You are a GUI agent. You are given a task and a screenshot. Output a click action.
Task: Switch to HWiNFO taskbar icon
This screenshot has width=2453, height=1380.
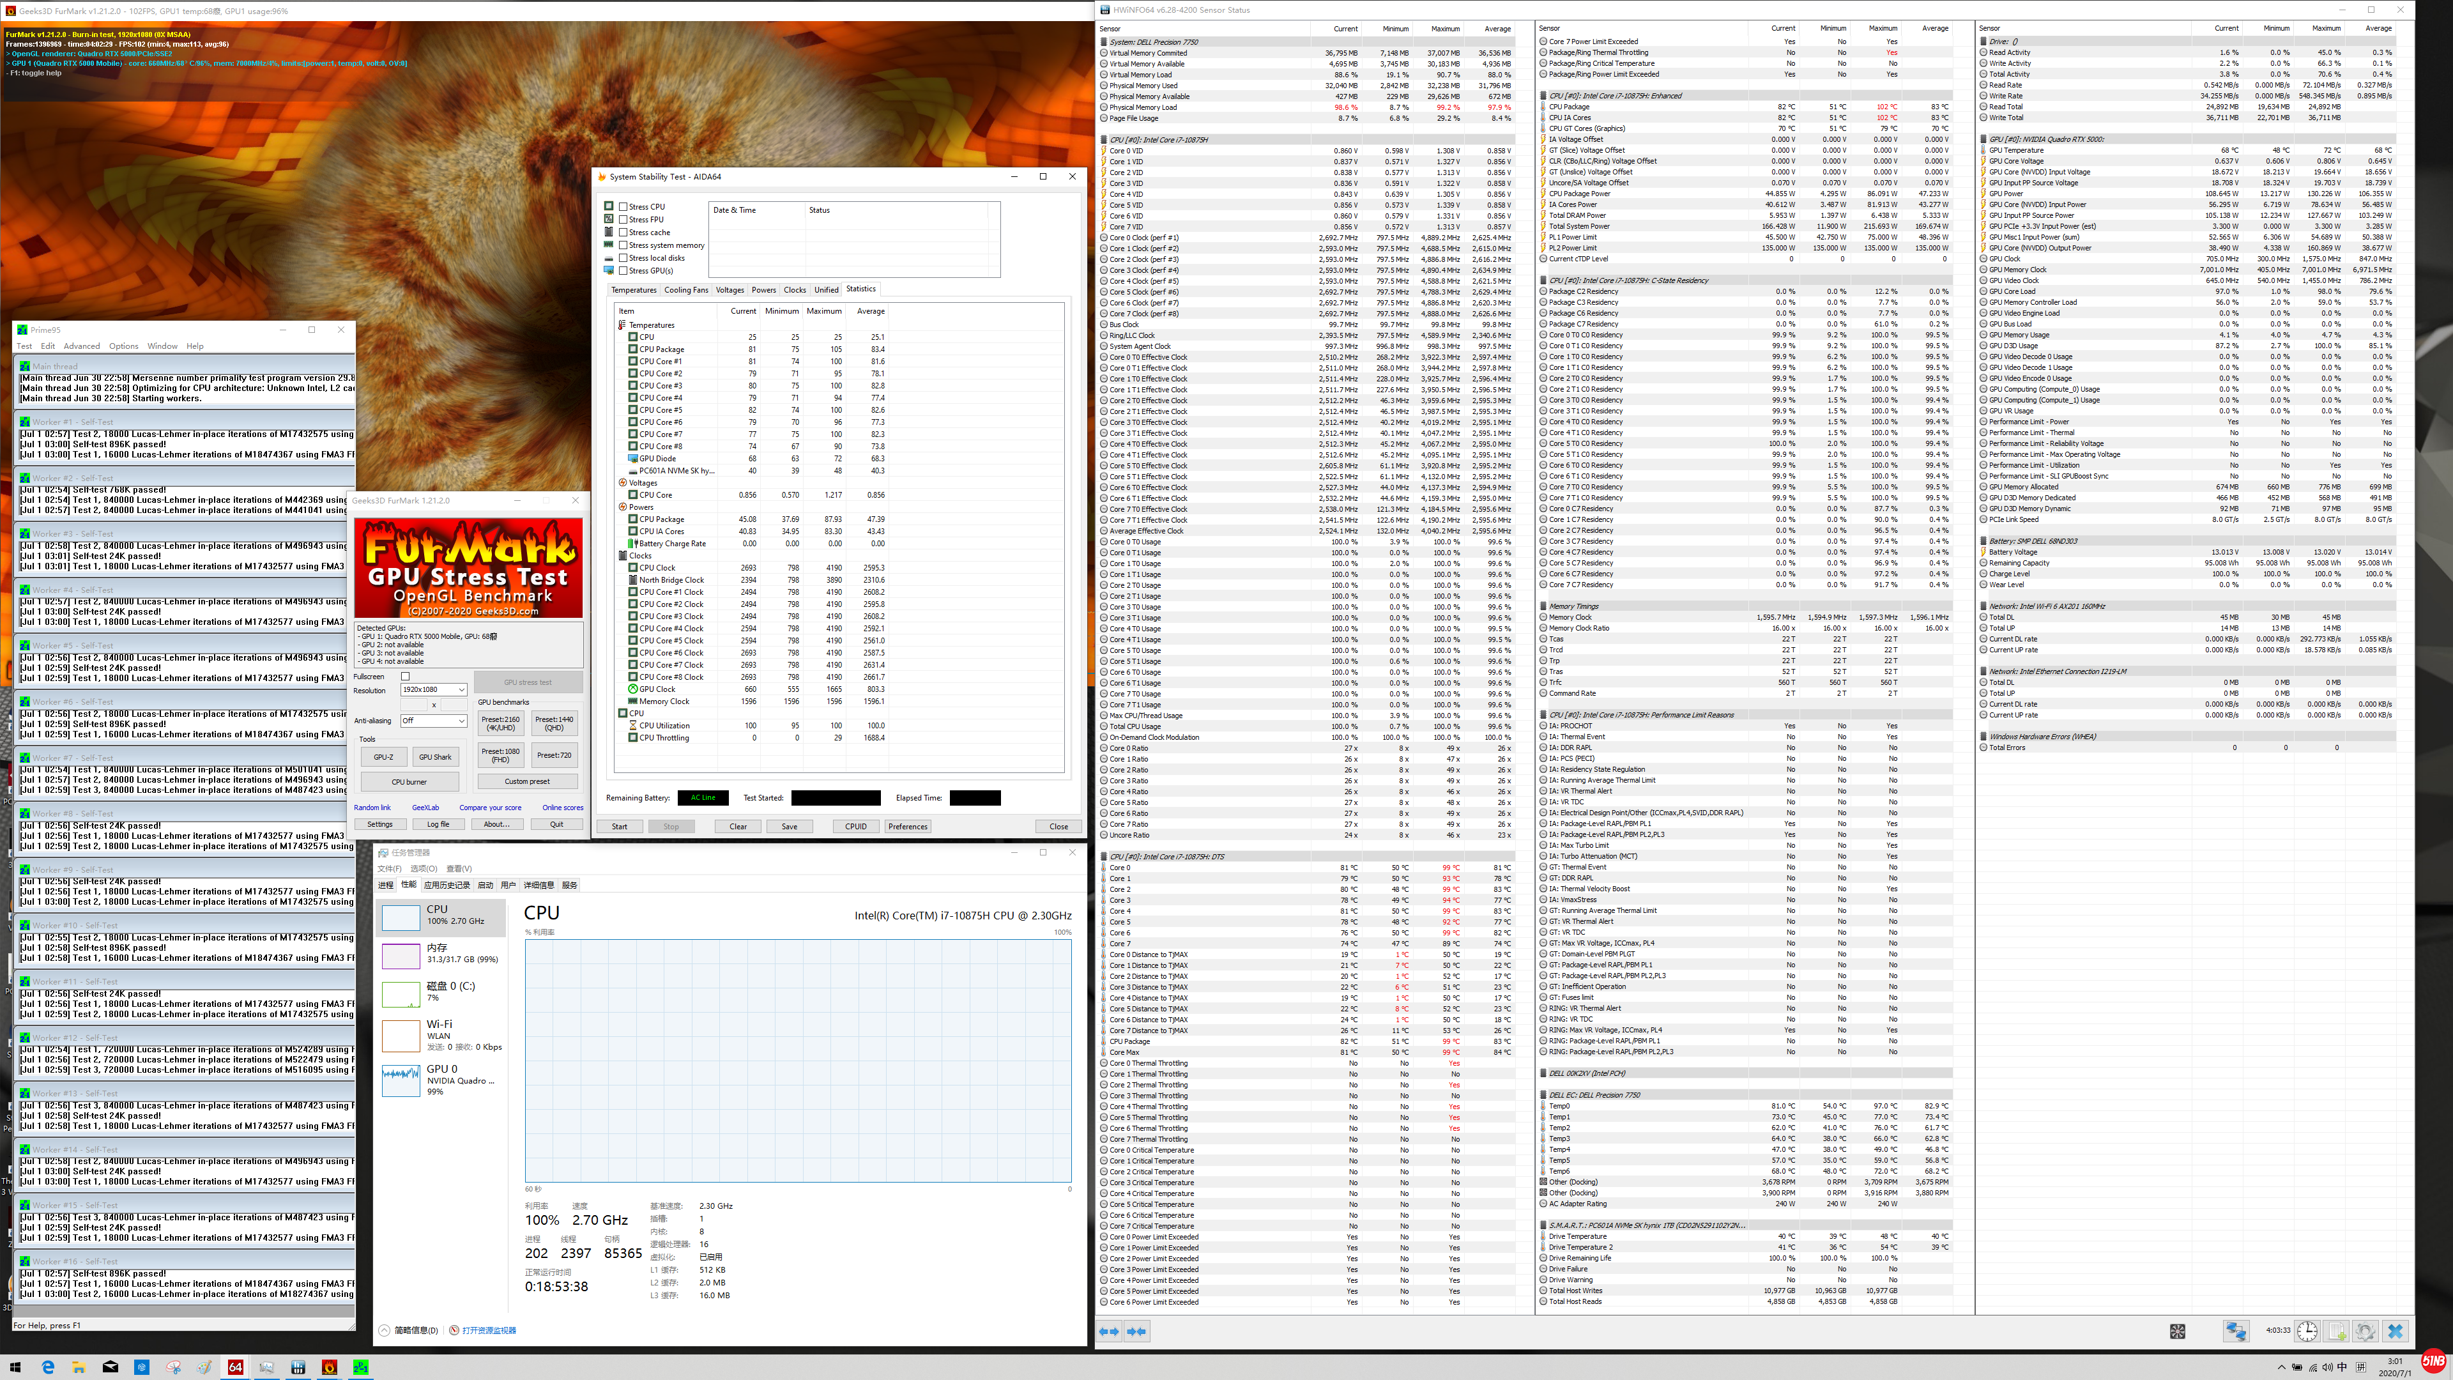[x=298, y=1368]
